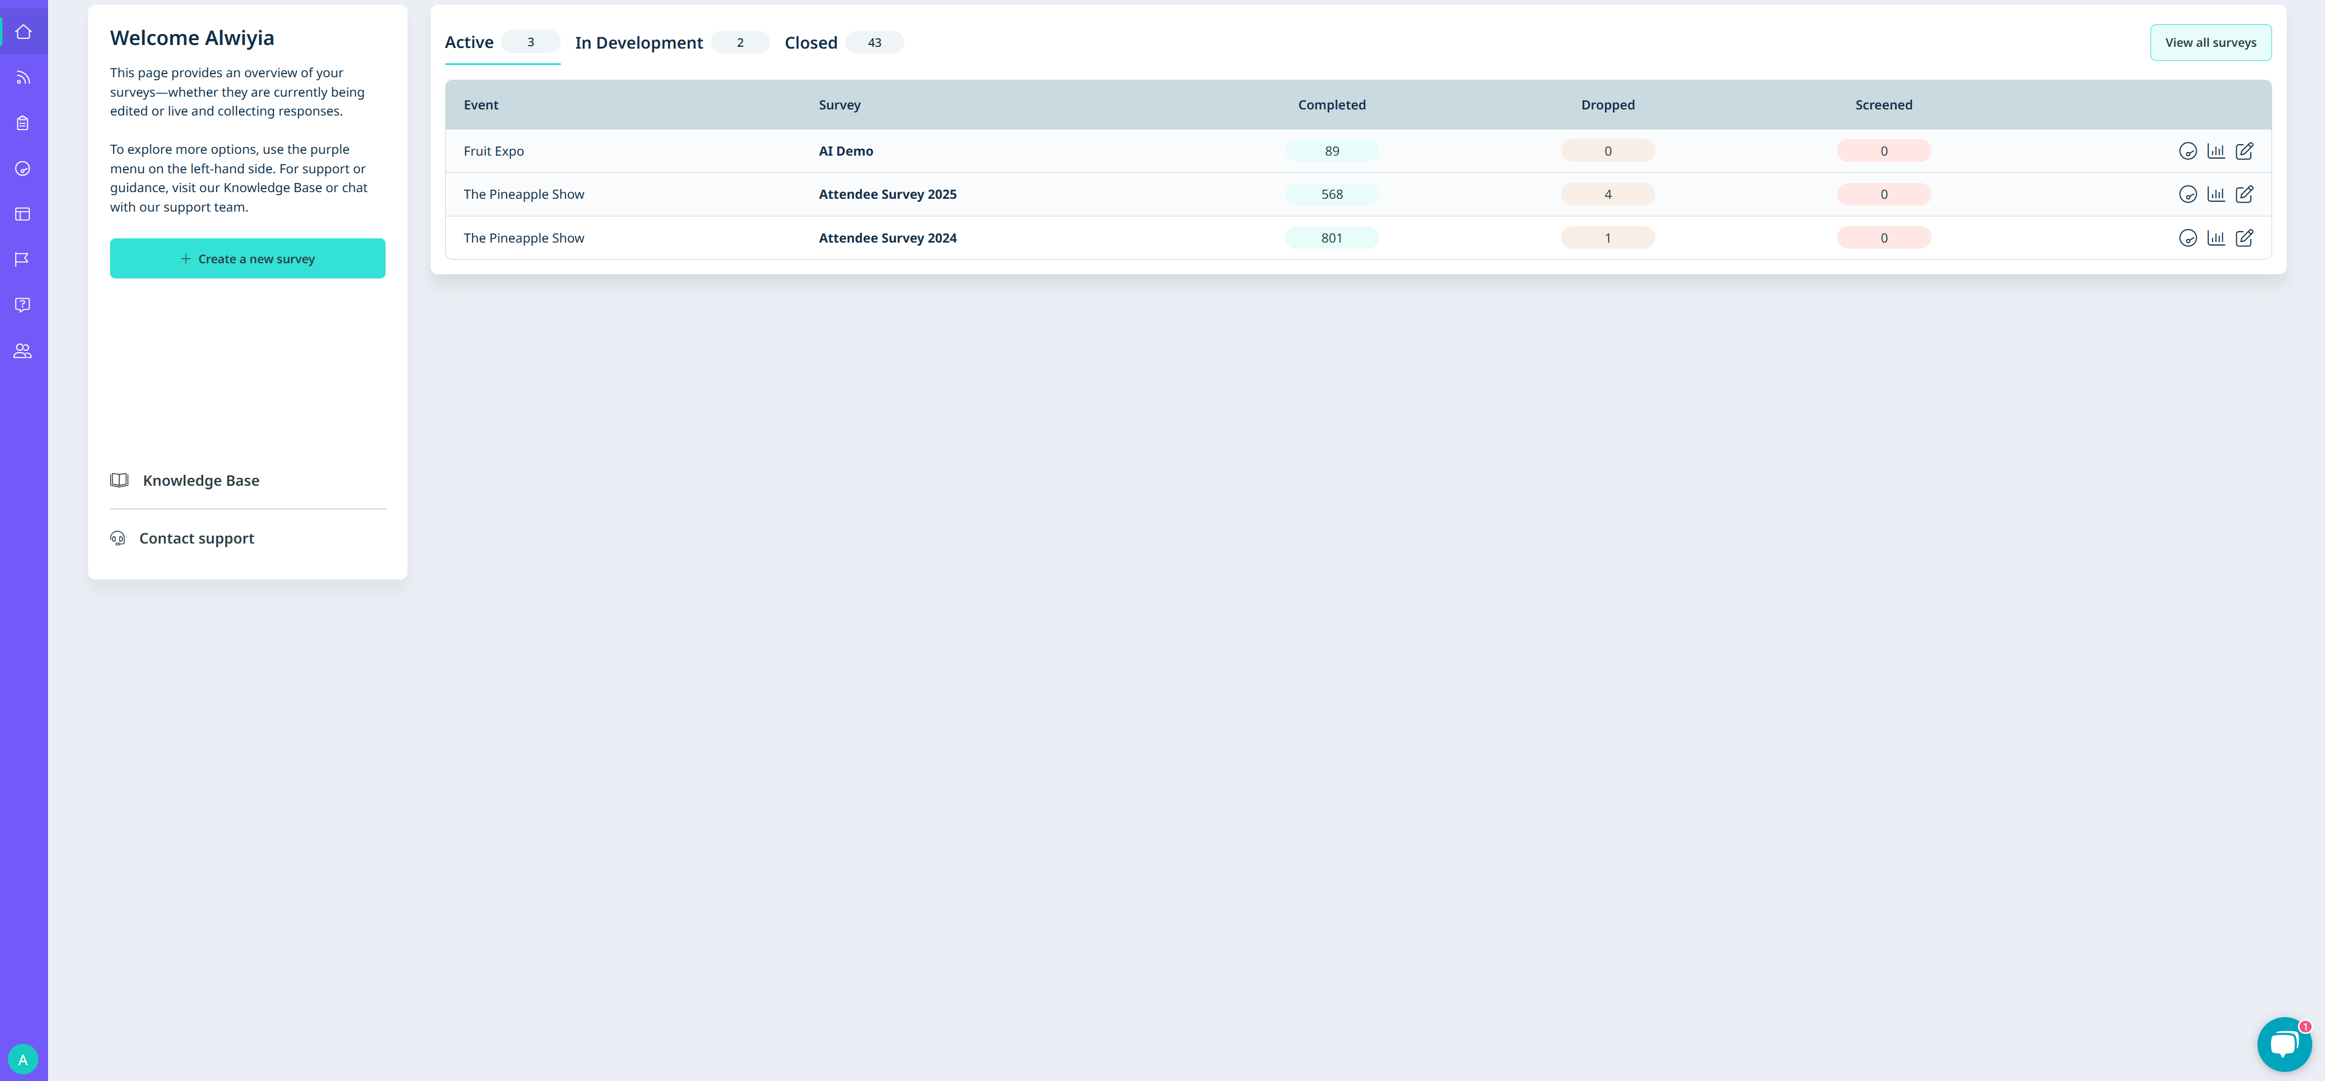Click the Dropped value 0 for AI Demo
This screenshot has height=1081, width=2325.
1607,151
